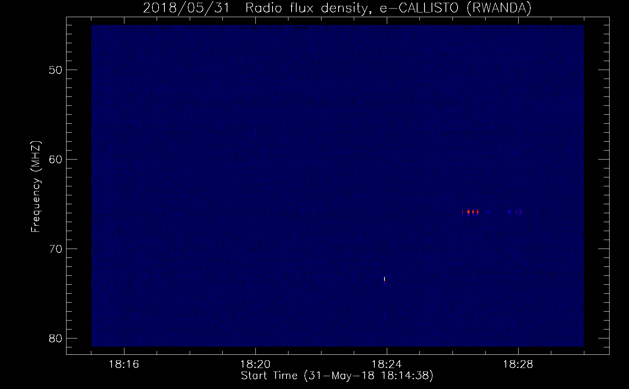Image resolution: width=629 pixels, height=389 pixels.
Task: Click the 18:16 time tick label
Action: 124,364
